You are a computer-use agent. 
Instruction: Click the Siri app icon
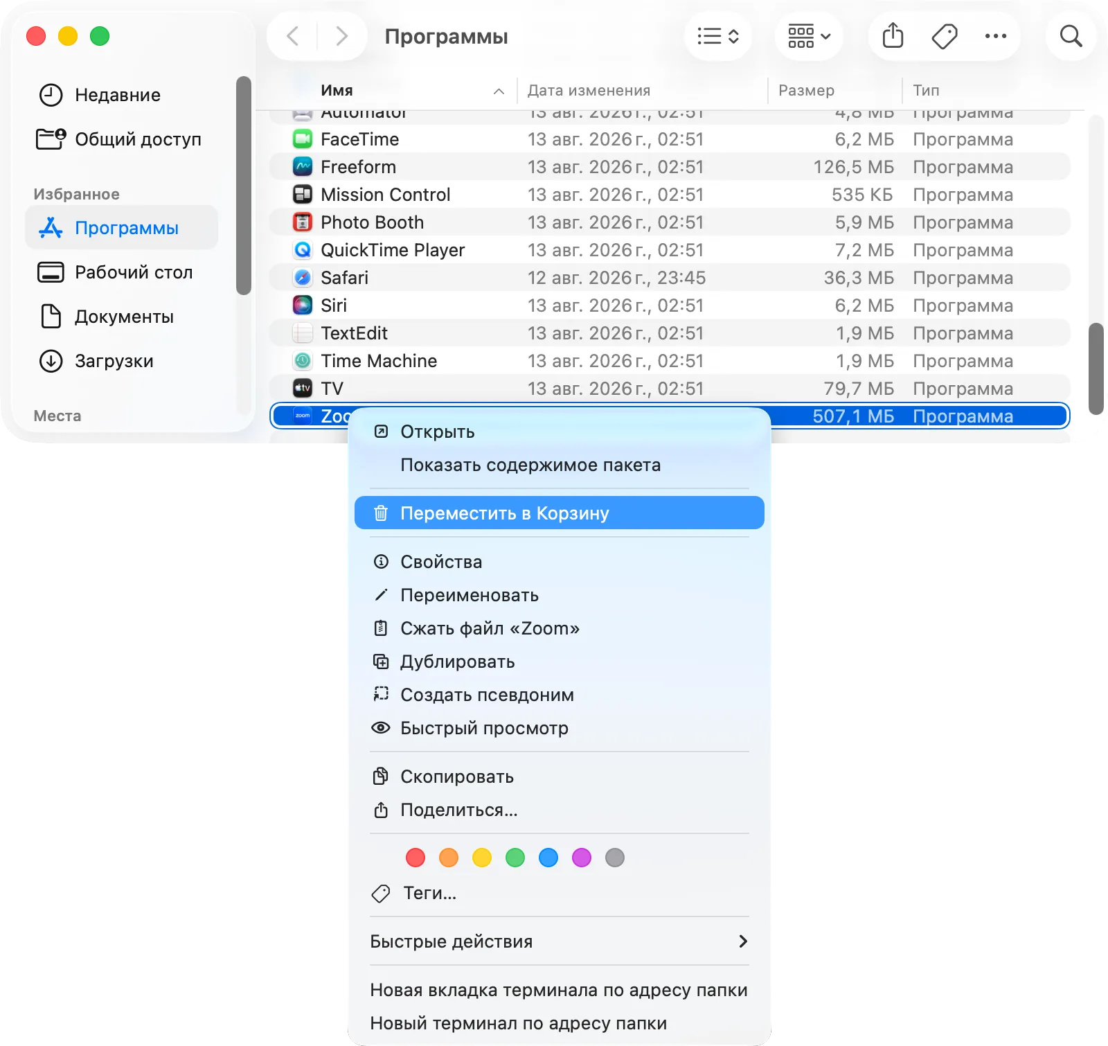click(303, 305)
